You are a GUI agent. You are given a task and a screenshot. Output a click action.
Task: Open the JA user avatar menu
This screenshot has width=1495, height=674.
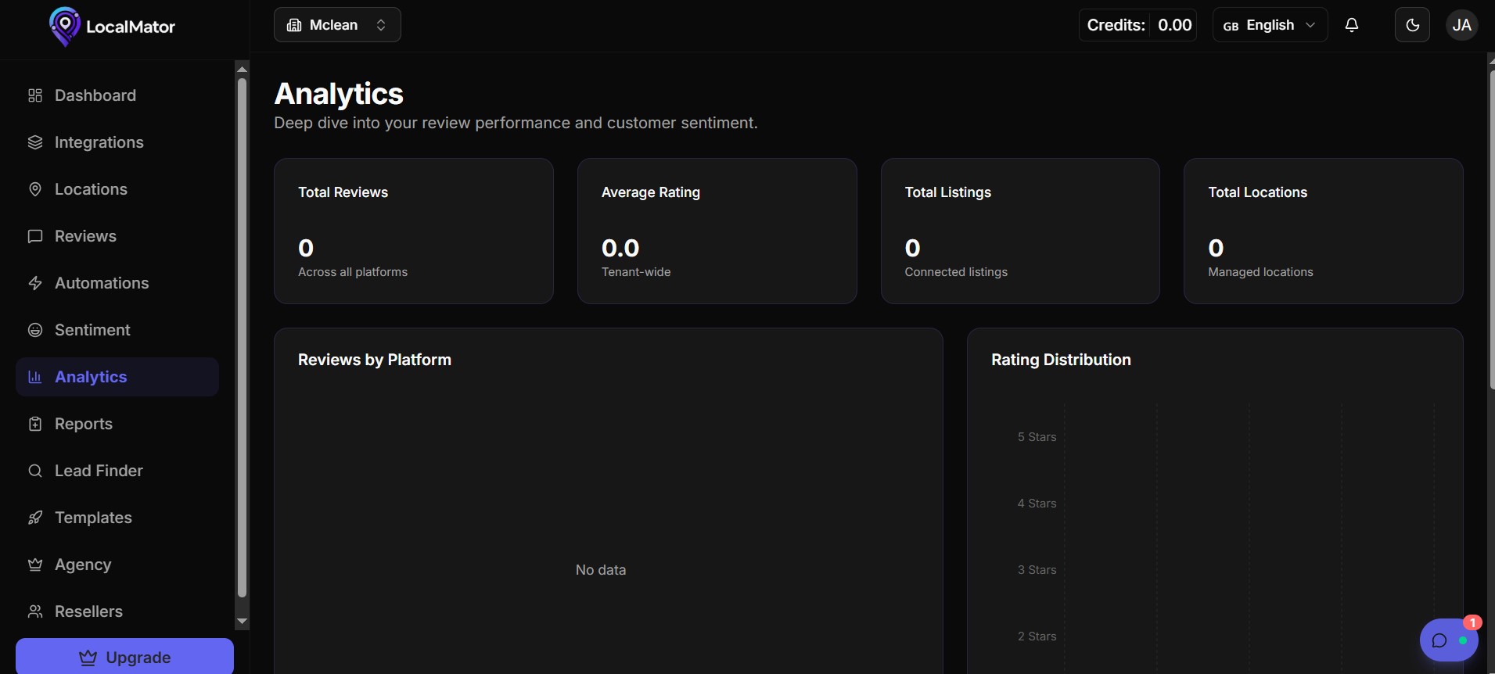point(1461,25)
